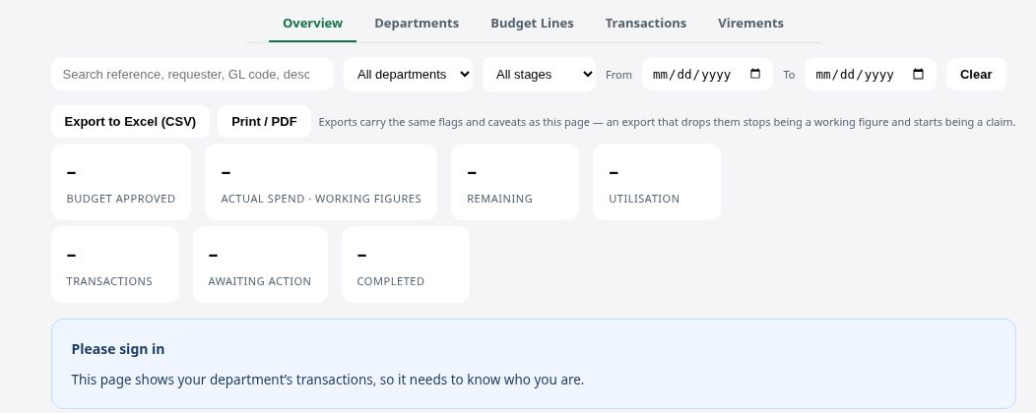Click the Completed summary card
The width and height of the screenshot is (1036, 413).
coord(406,265)
